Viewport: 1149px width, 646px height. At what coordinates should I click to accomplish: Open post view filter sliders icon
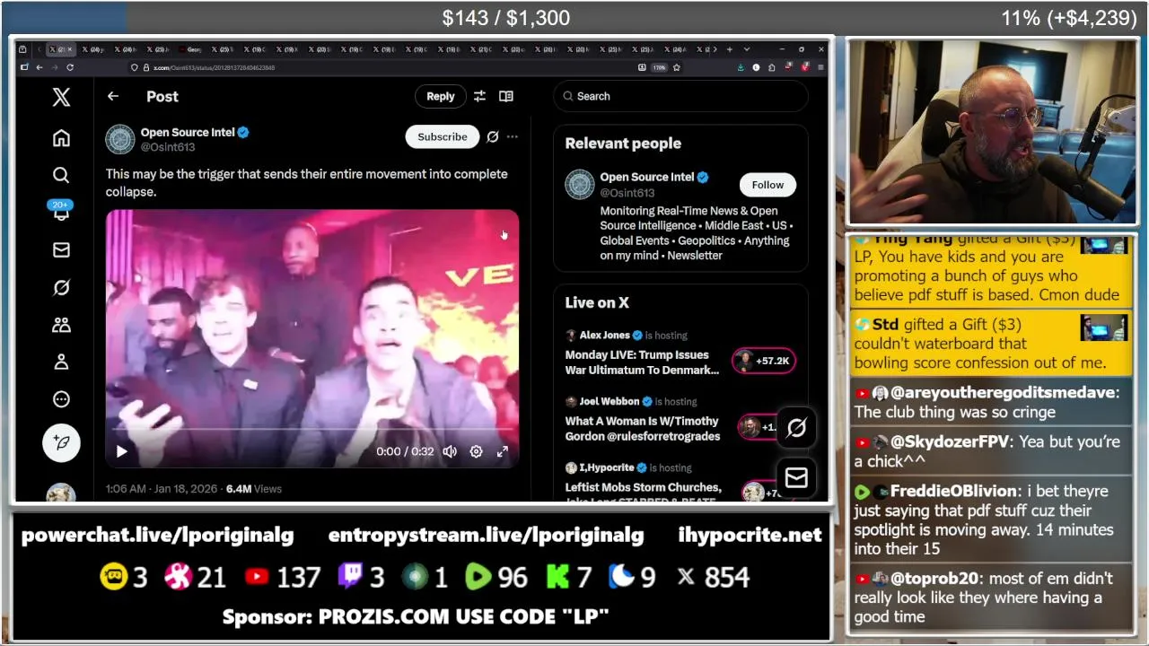tap(479, 96)
